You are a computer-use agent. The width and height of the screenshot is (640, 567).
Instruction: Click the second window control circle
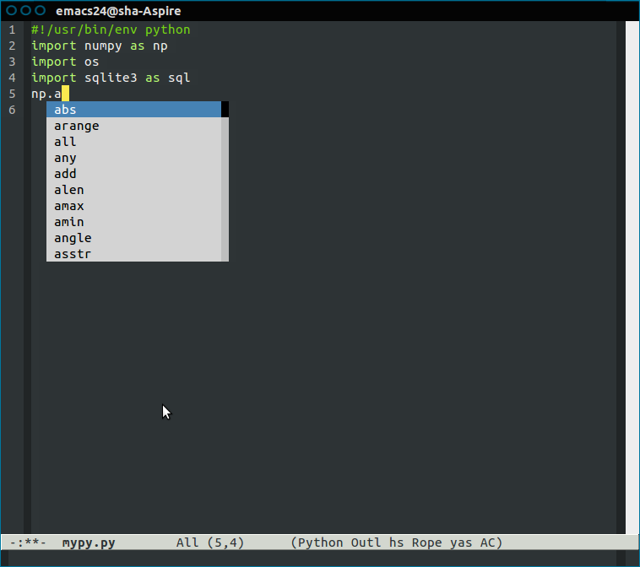coord(25,10)
